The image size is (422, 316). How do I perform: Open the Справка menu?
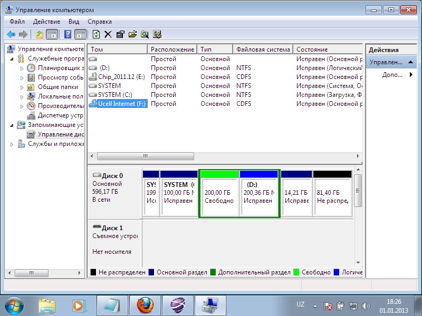(x=99, y=22)
